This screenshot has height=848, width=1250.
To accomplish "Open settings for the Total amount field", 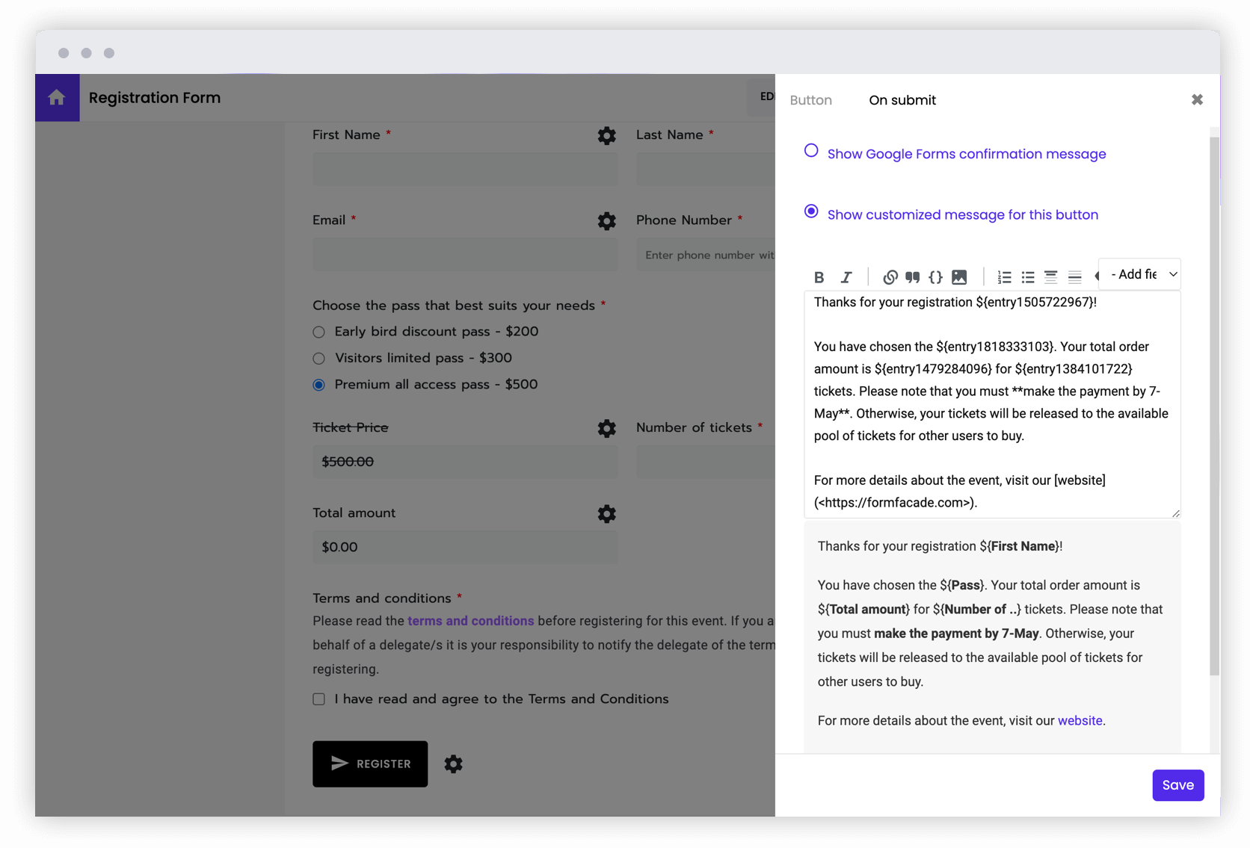I will point(606,514).
